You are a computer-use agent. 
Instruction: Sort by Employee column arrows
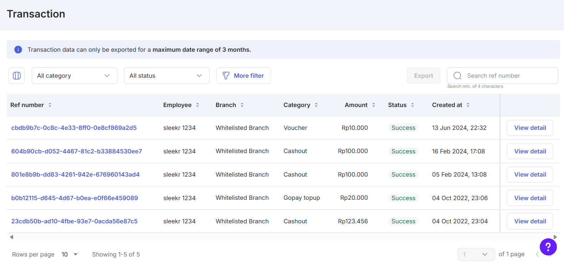point(198,105)
